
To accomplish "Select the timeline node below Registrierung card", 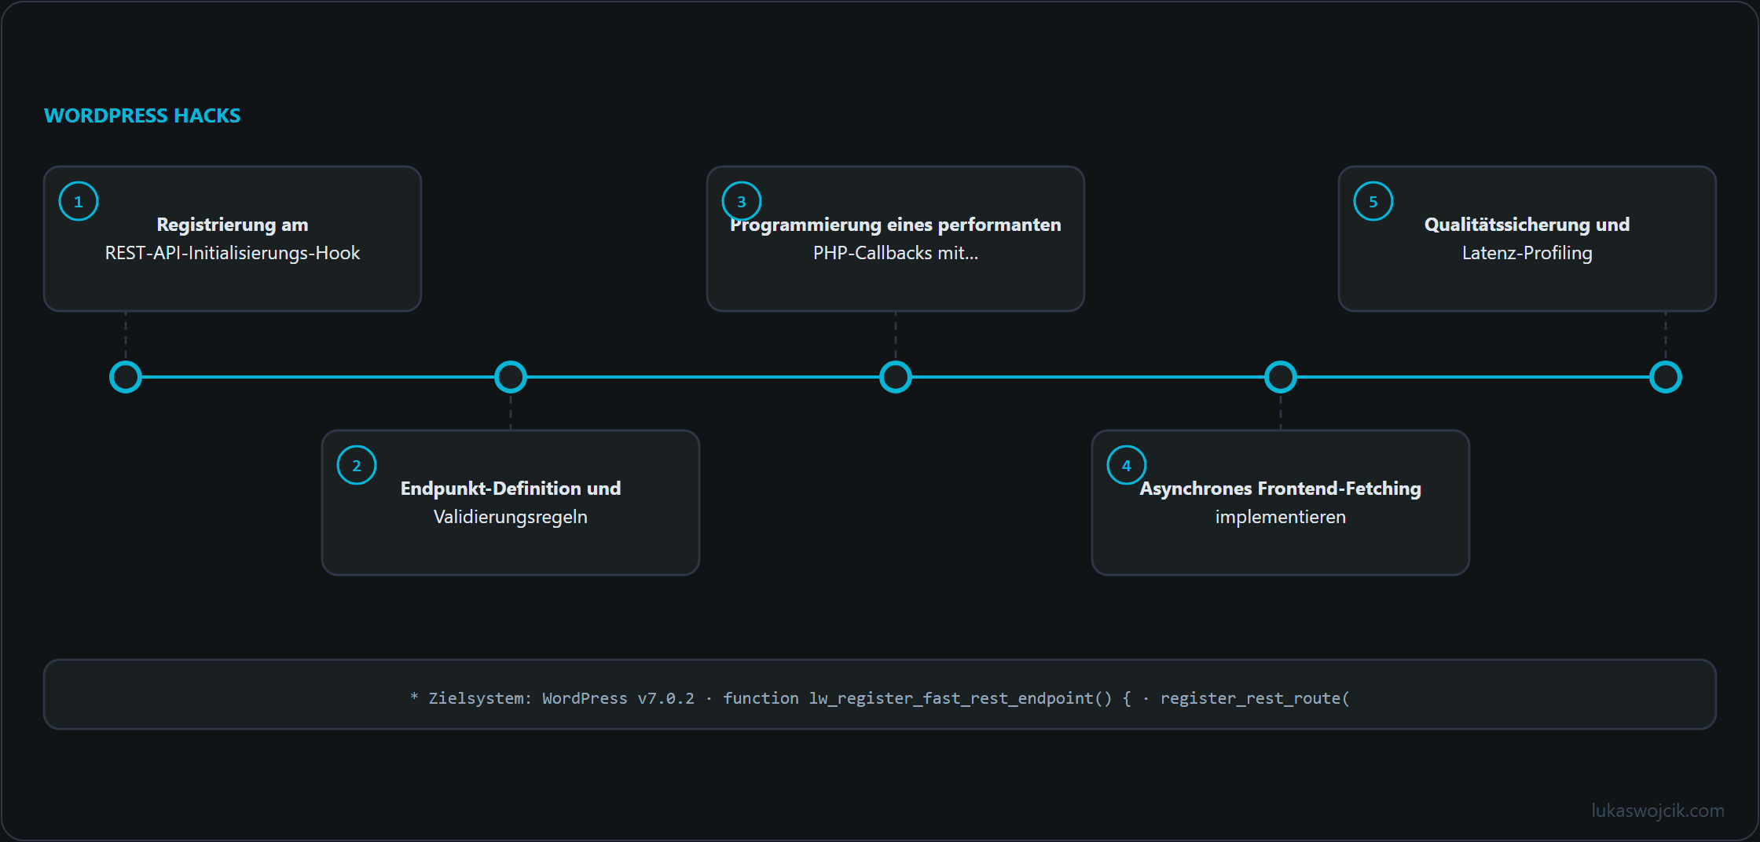I will (126, 377).
